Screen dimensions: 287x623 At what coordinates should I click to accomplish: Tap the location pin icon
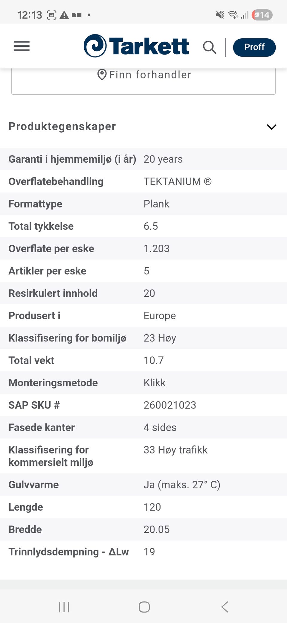pos(102,75)
